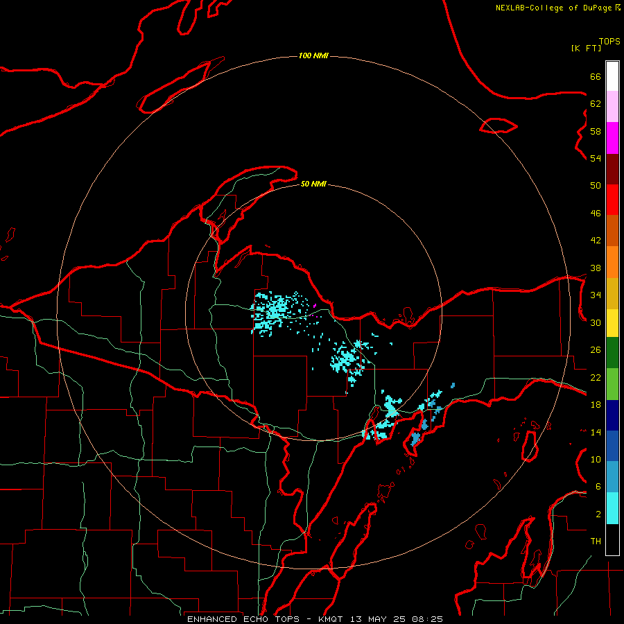Click the [K FT] units label
Viewport: 624px width, 624px height.
586,48
